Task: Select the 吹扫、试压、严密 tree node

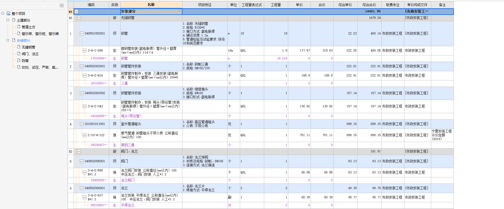Action: click(x=40, y=67)
